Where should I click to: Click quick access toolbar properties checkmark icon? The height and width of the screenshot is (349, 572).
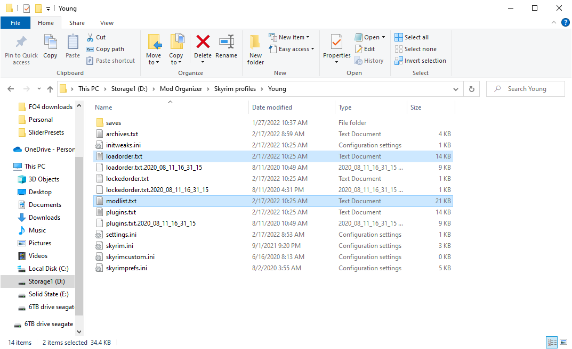(27, 8)
